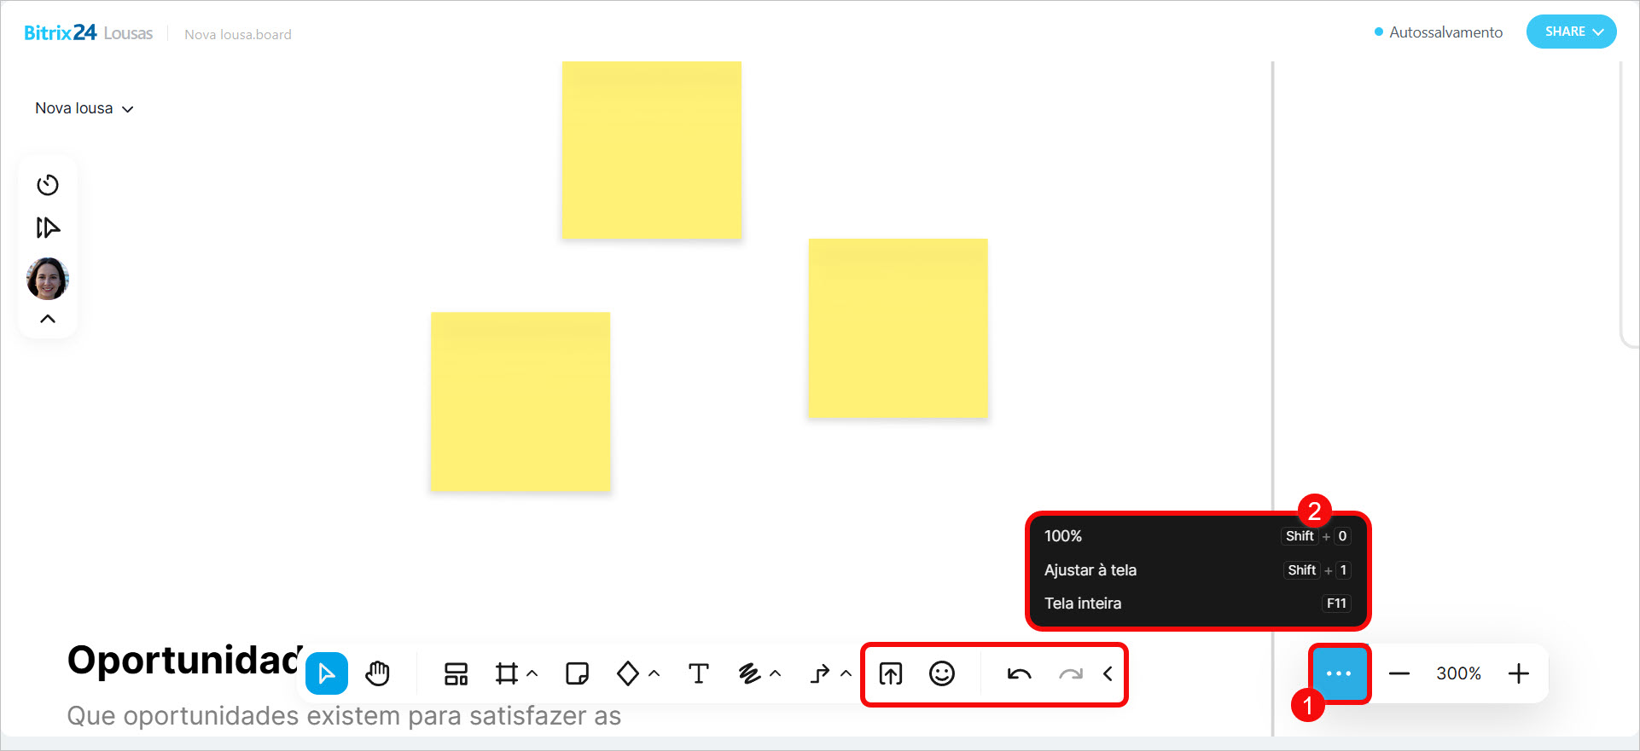
Task: Pick the sticky note tool
Action: click(577, 674)
